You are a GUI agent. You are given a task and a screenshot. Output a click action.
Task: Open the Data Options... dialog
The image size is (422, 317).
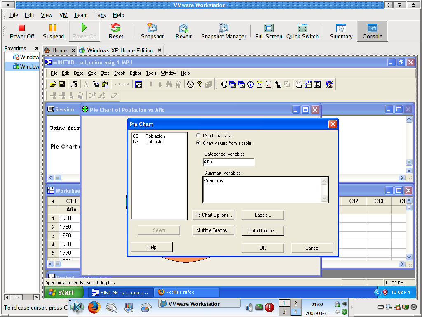tap(263, 230)
